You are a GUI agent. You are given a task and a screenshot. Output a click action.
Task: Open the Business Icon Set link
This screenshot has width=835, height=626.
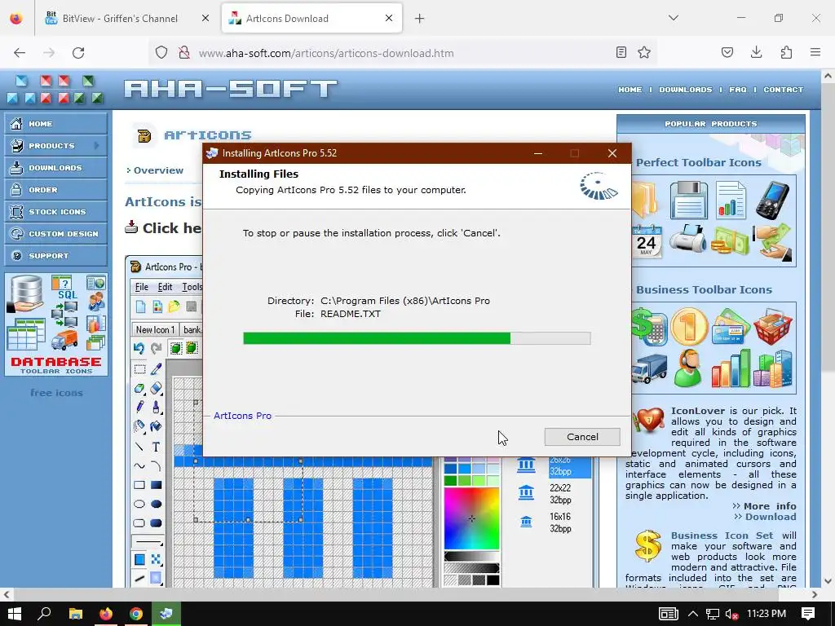click(x=724, y=536)
